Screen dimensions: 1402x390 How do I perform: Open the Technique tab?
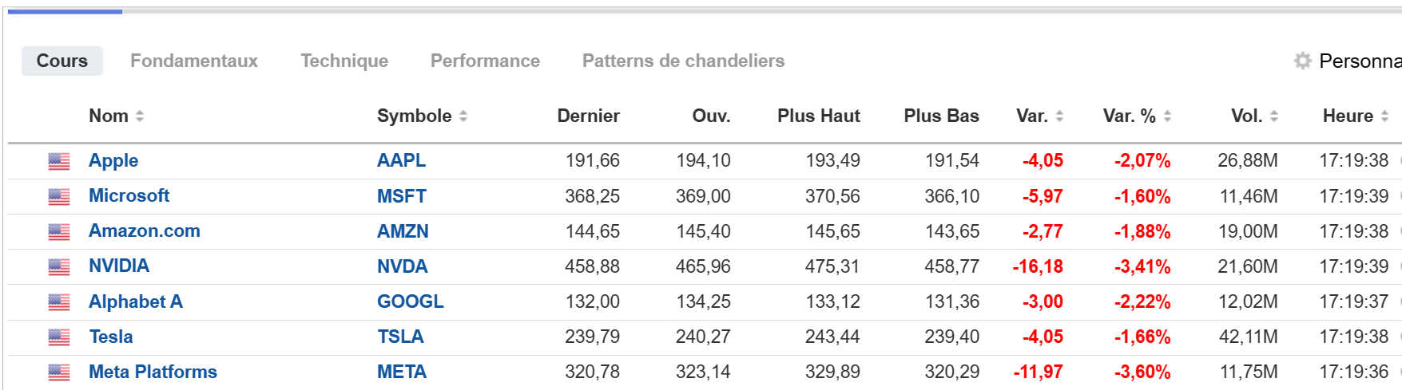click(344, 61)
